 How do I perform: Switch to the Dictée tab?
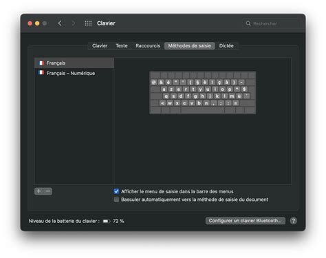pos(226,45)
